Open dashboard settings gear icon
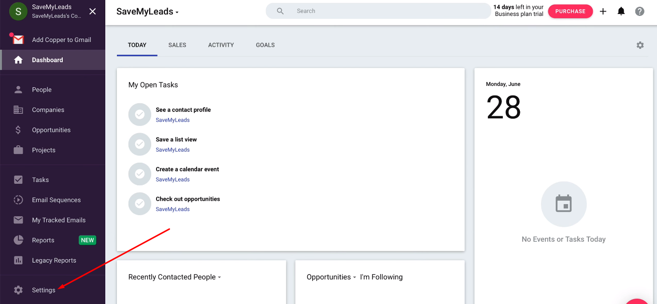Screen dimensions: 657x304 (640, 45)
